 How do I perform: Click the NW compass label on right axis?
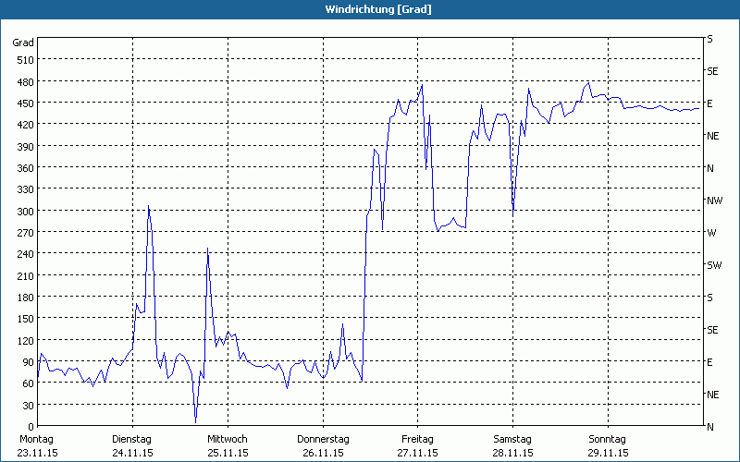(714, 201)
